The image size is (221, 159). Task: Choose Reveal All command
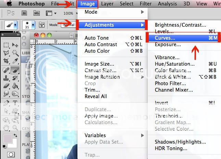click(112, 96)
